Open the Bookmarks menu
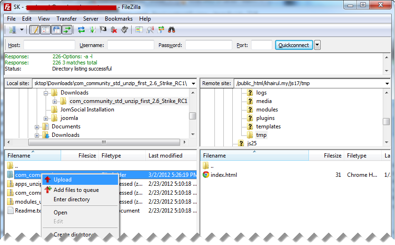This screenshot has width=395, height=245. click(118, 19)
